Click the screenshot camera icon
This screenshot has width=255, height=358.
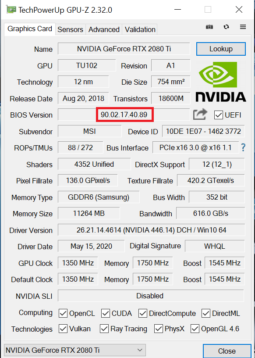(x=209, y=27)
